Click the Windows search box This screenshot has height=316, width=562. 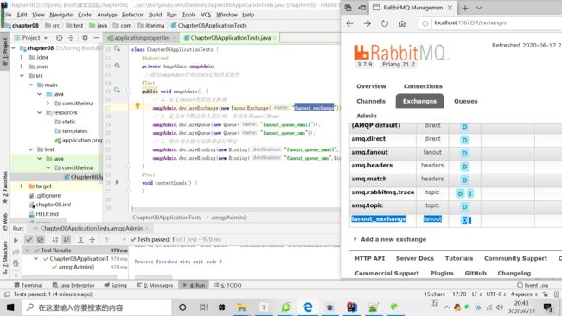(x=97, y=307)
